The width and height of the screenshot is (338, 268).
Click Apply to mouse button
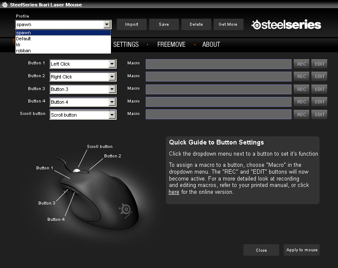[x=301, y=250]
